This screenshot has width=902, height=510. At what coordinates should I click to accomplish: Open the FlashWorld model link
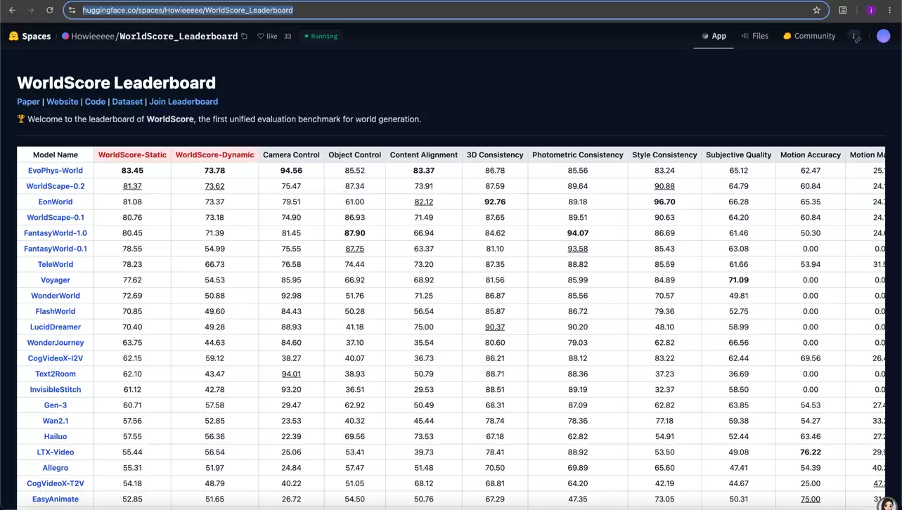(56, 311)
